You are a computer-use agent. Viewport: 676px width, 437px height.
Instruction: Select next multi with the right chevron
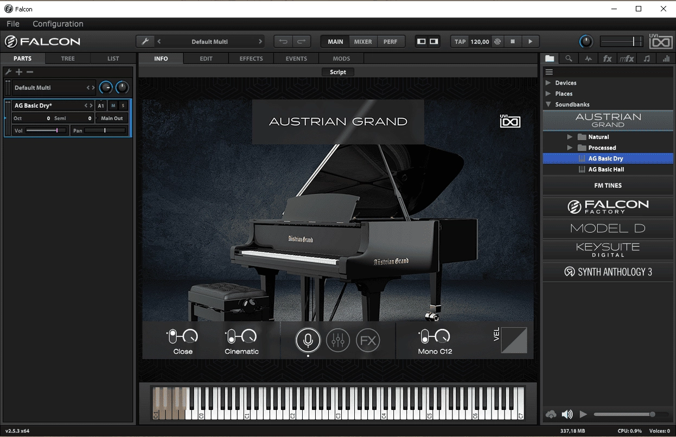[x=260, y=42]
